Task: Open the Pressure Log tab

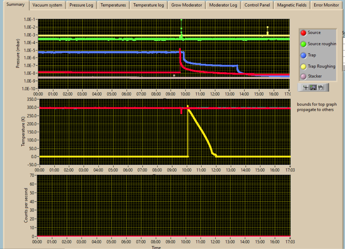Action: (81, 5)
